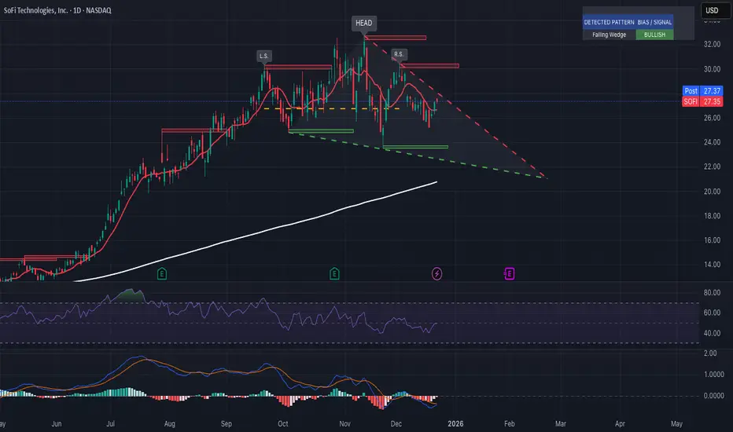Click the BULLISH signal cell
Image resolution: width=733 pixels, height=432 pixels.
point(654,35)
